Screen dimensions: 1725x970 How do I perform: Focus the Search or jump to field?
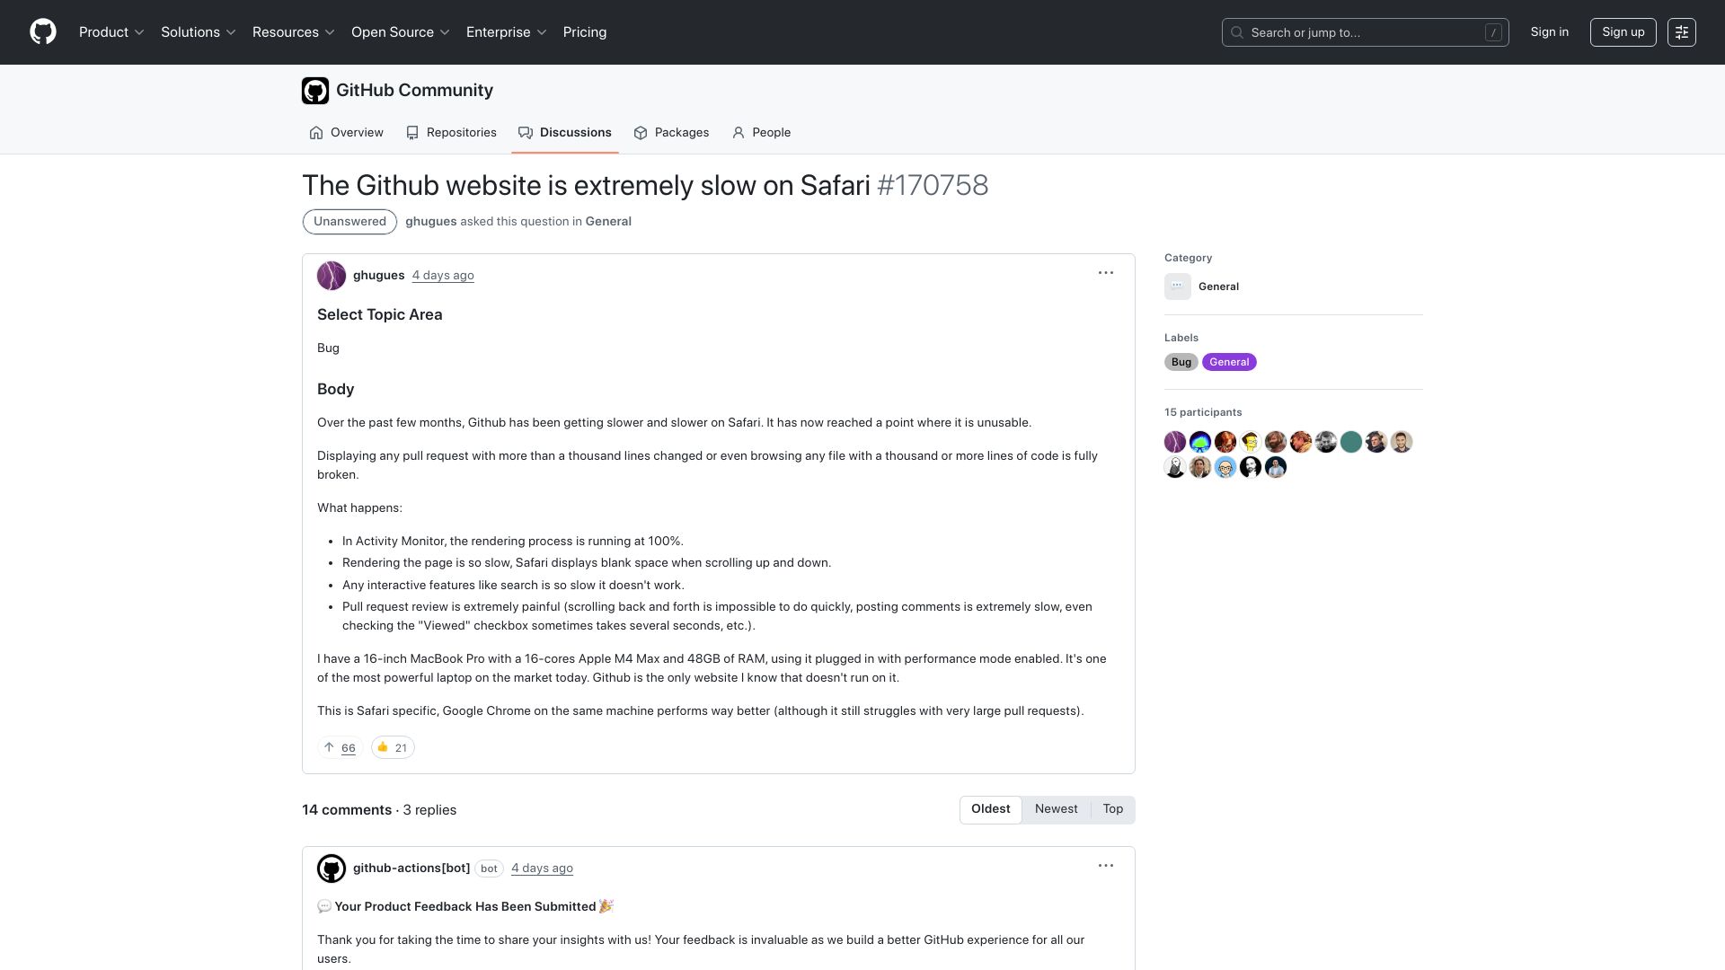tap(1365, 32)
